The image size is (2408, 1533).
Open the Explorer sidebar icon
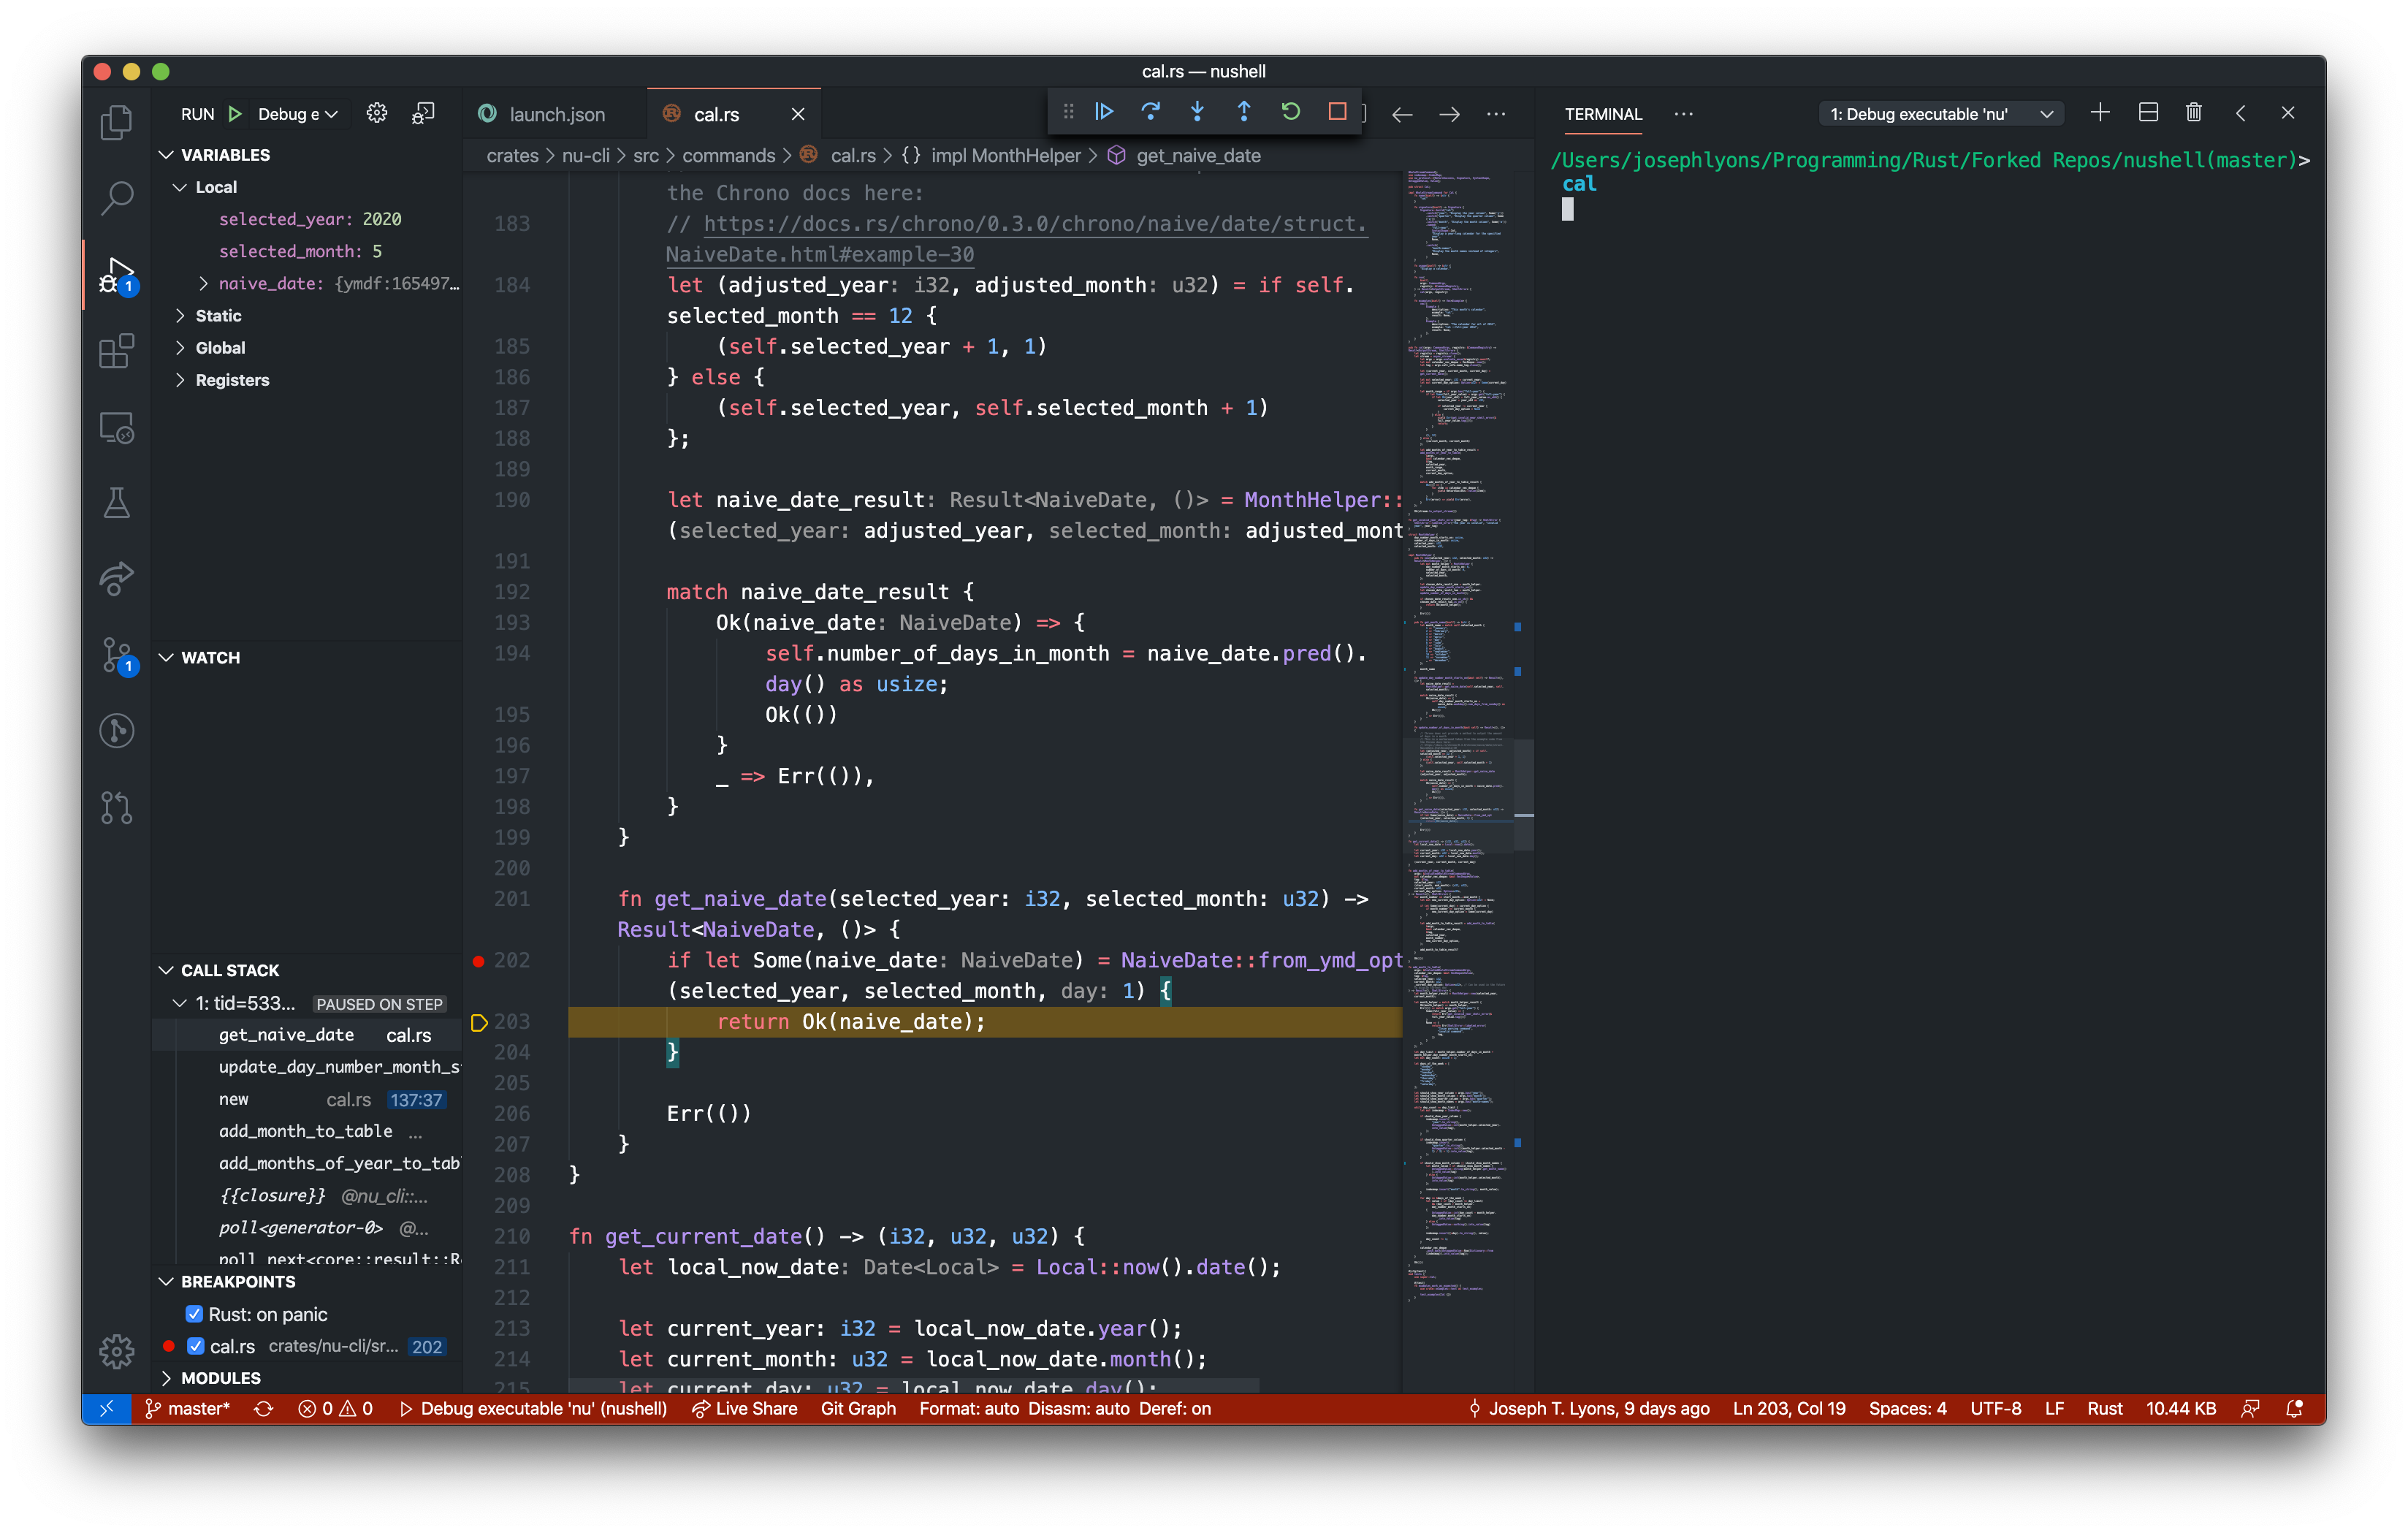[116, 122]
